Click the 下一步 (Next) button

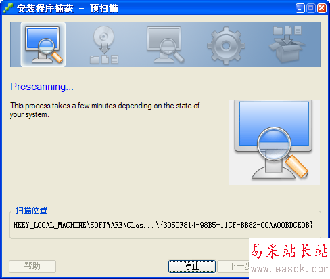pos(233,266)
